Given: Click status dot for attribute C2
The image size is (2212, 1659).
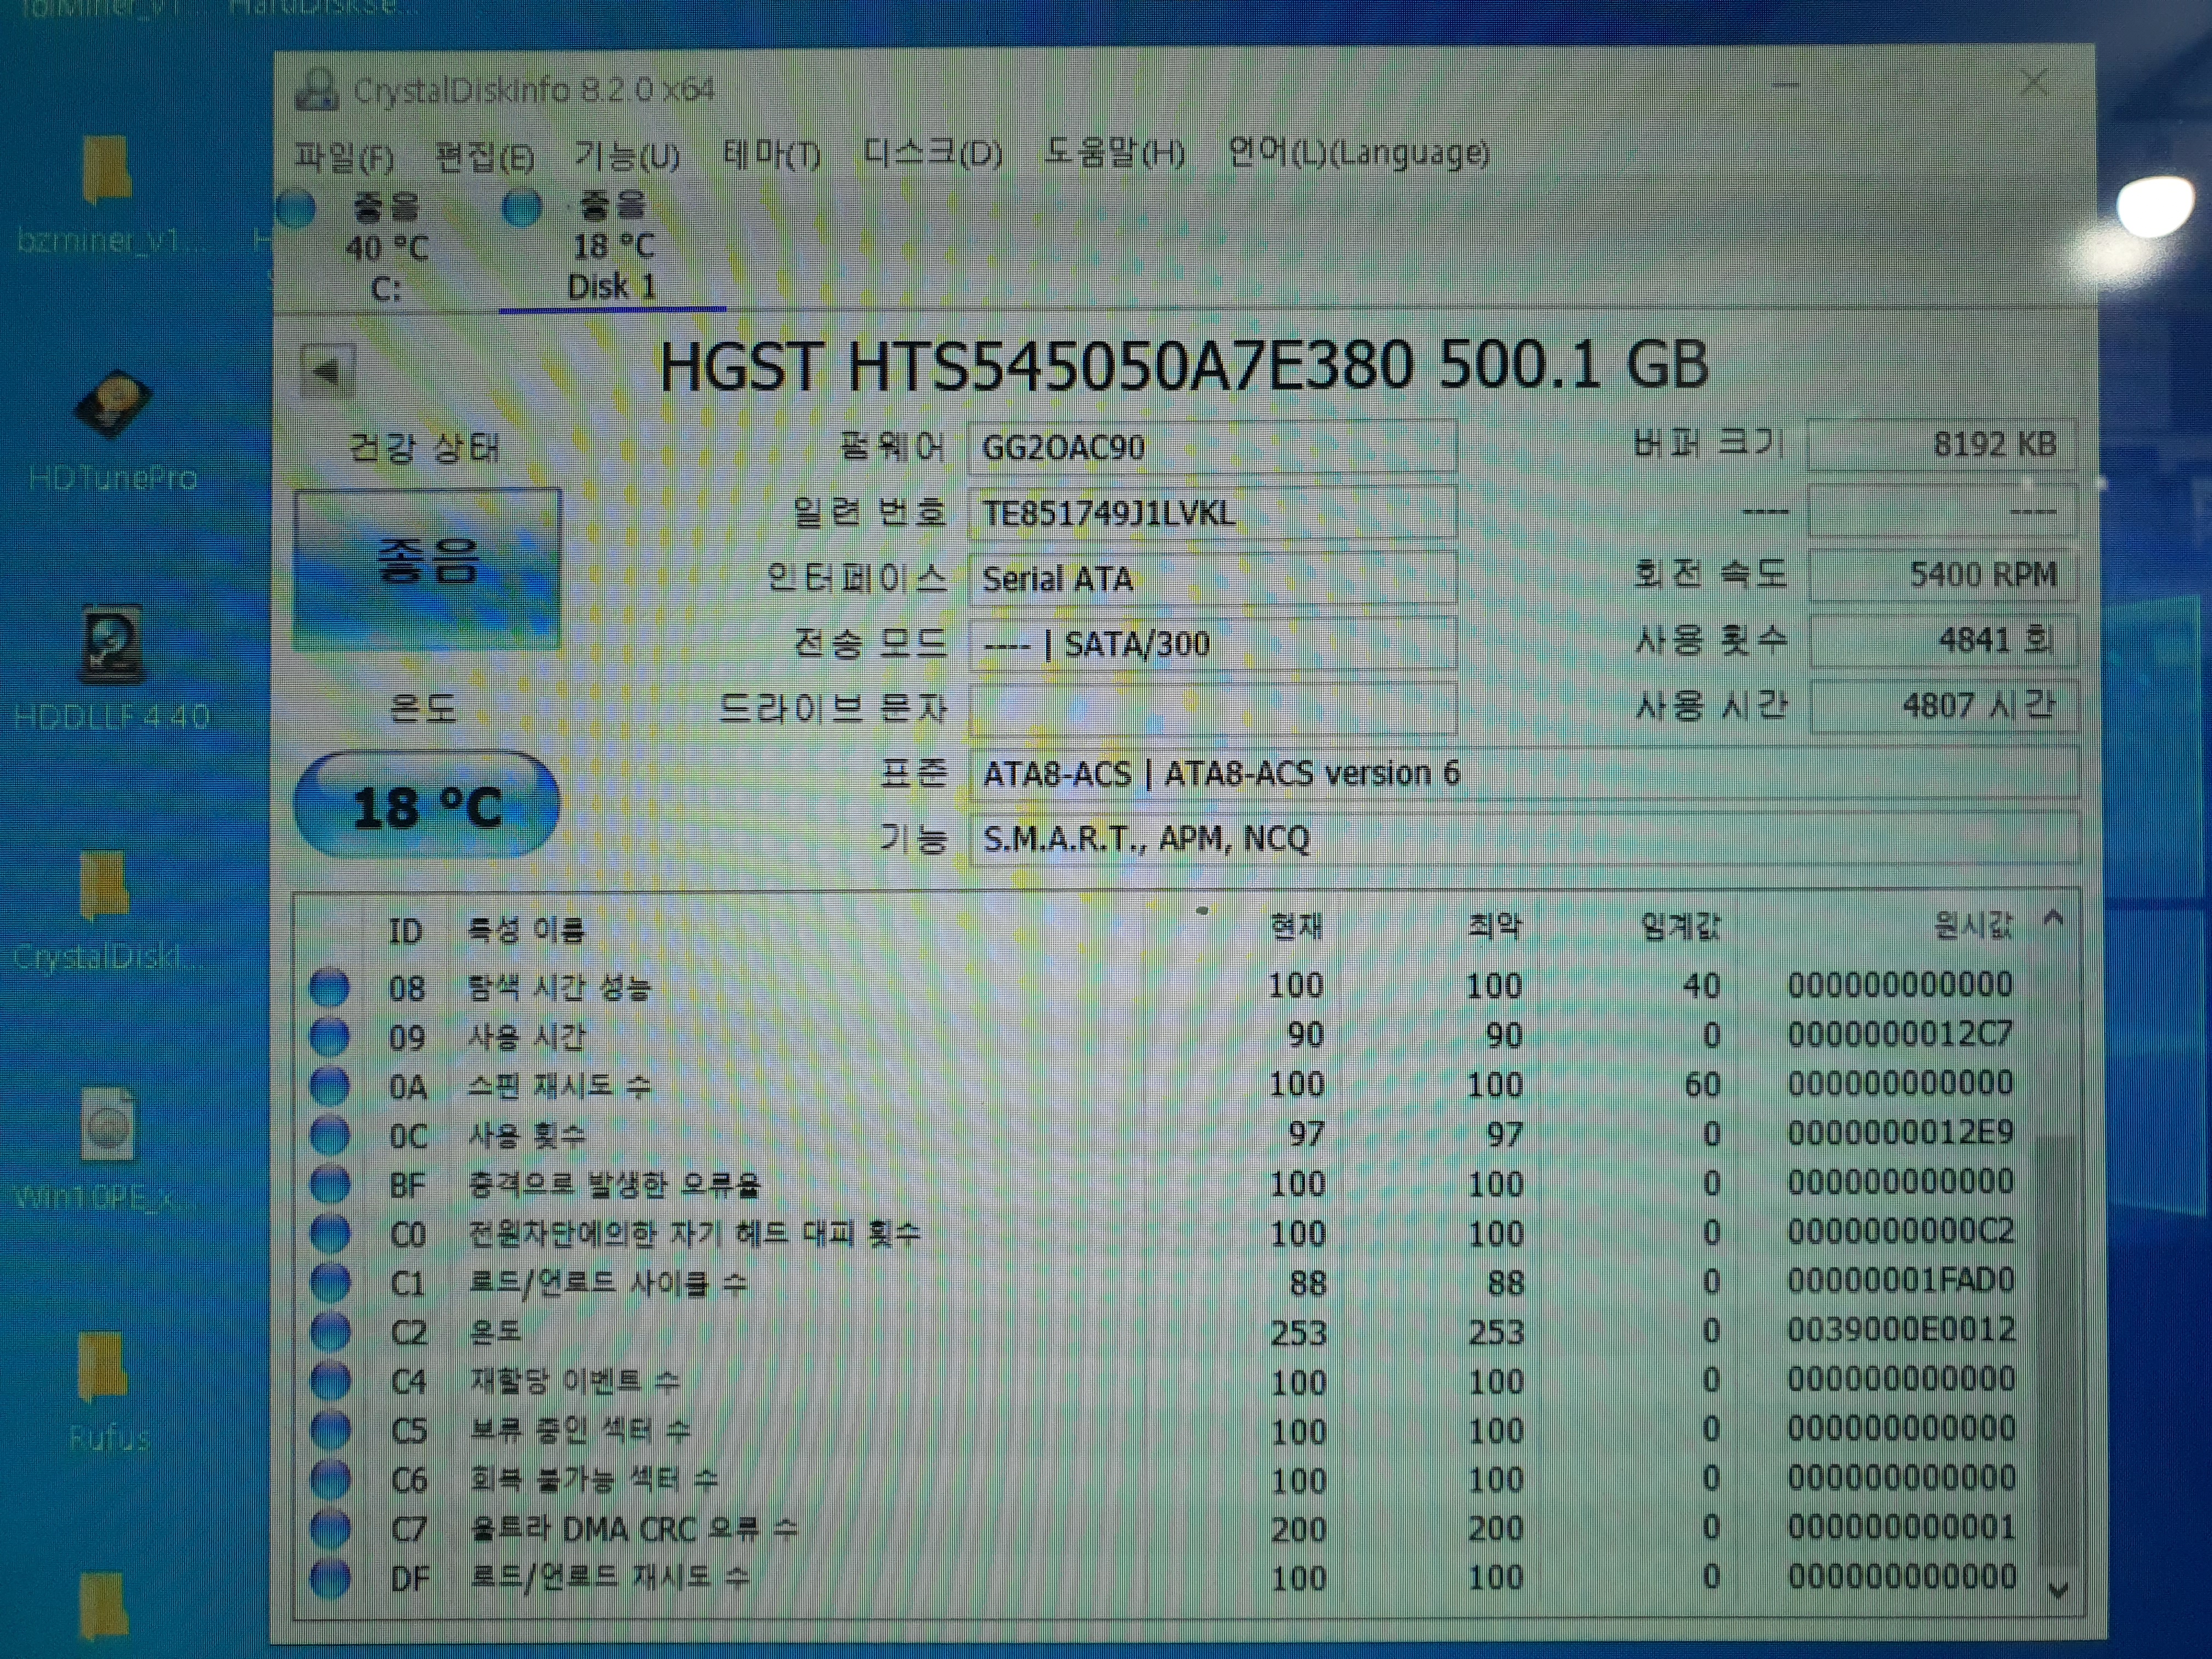Looking at the screenshot, I should pos(330,1332).
